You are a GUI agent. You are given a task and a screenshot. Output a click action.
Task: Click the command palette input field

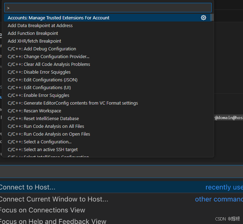point(108,8)
